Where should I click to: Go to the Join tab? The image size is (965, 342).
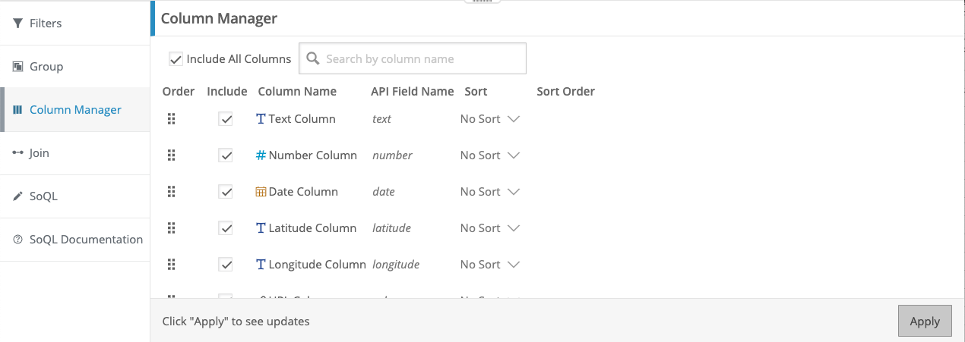[x=75, y=153]
